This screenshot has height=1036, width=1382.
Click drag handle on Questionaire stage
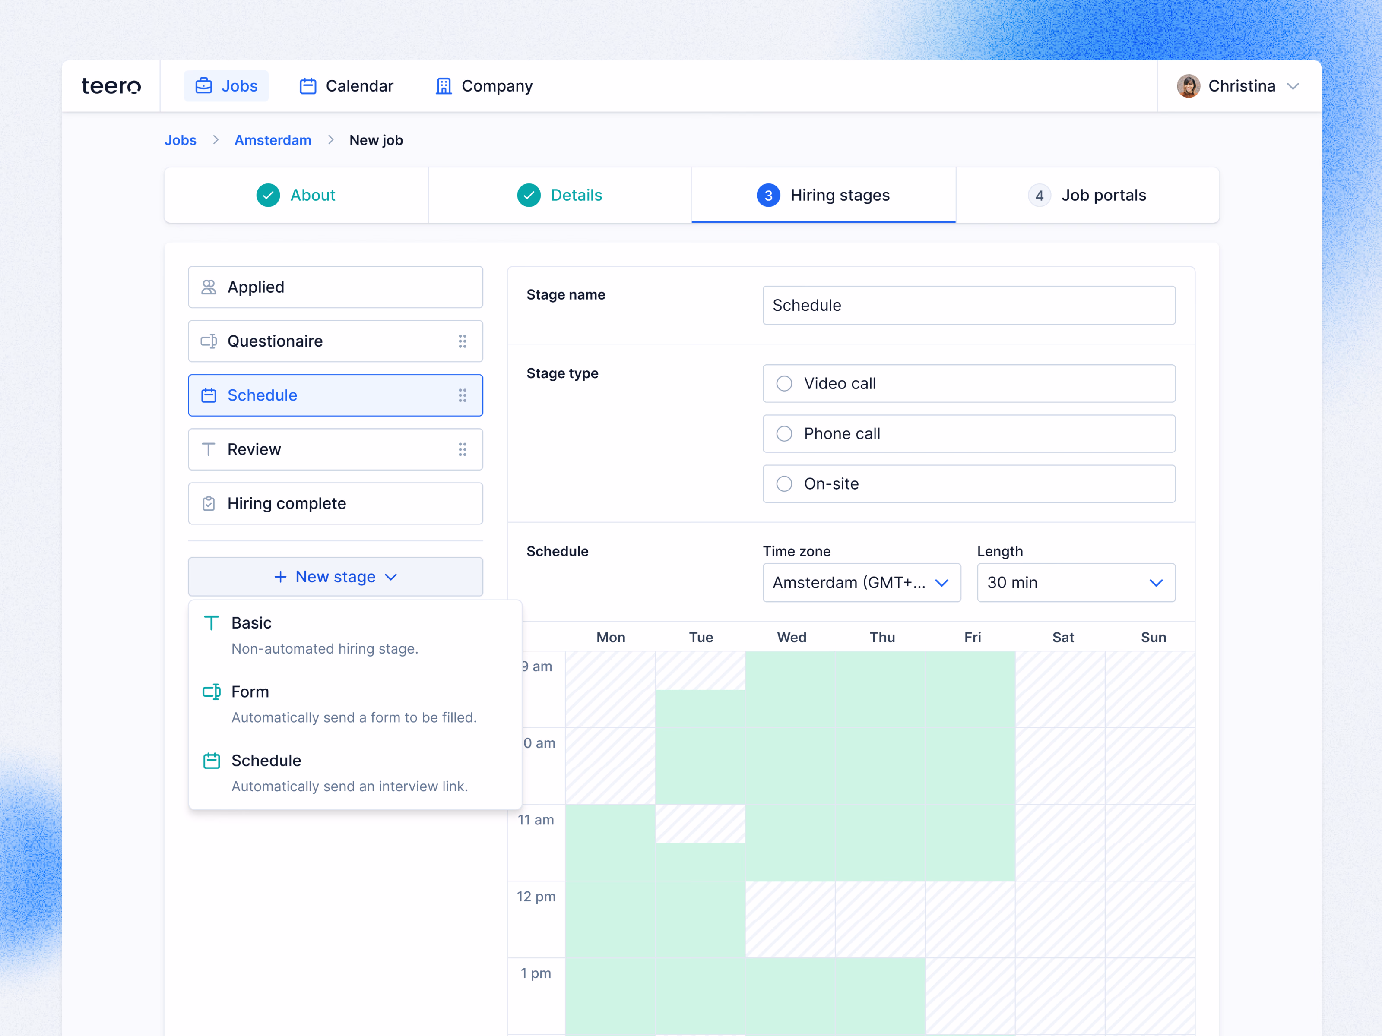tap(463, 341)
